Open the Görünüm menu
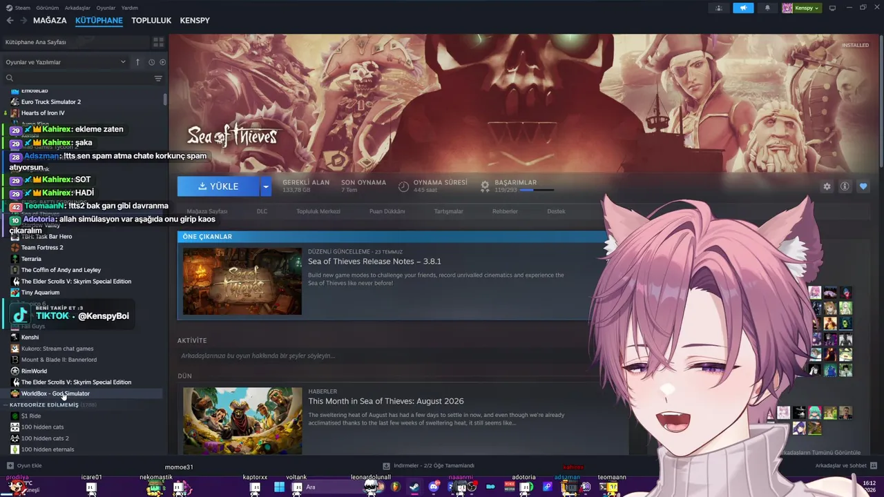 pyautogui.click(x=47, y=8)
